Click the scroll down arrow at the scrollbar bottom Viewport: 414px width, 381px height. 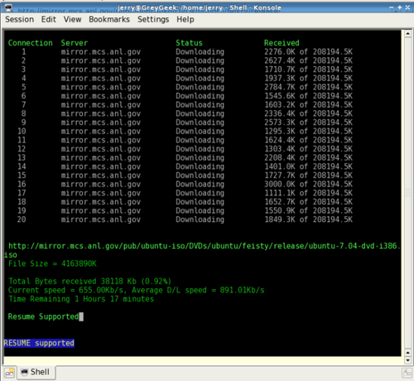pos(408,360)
